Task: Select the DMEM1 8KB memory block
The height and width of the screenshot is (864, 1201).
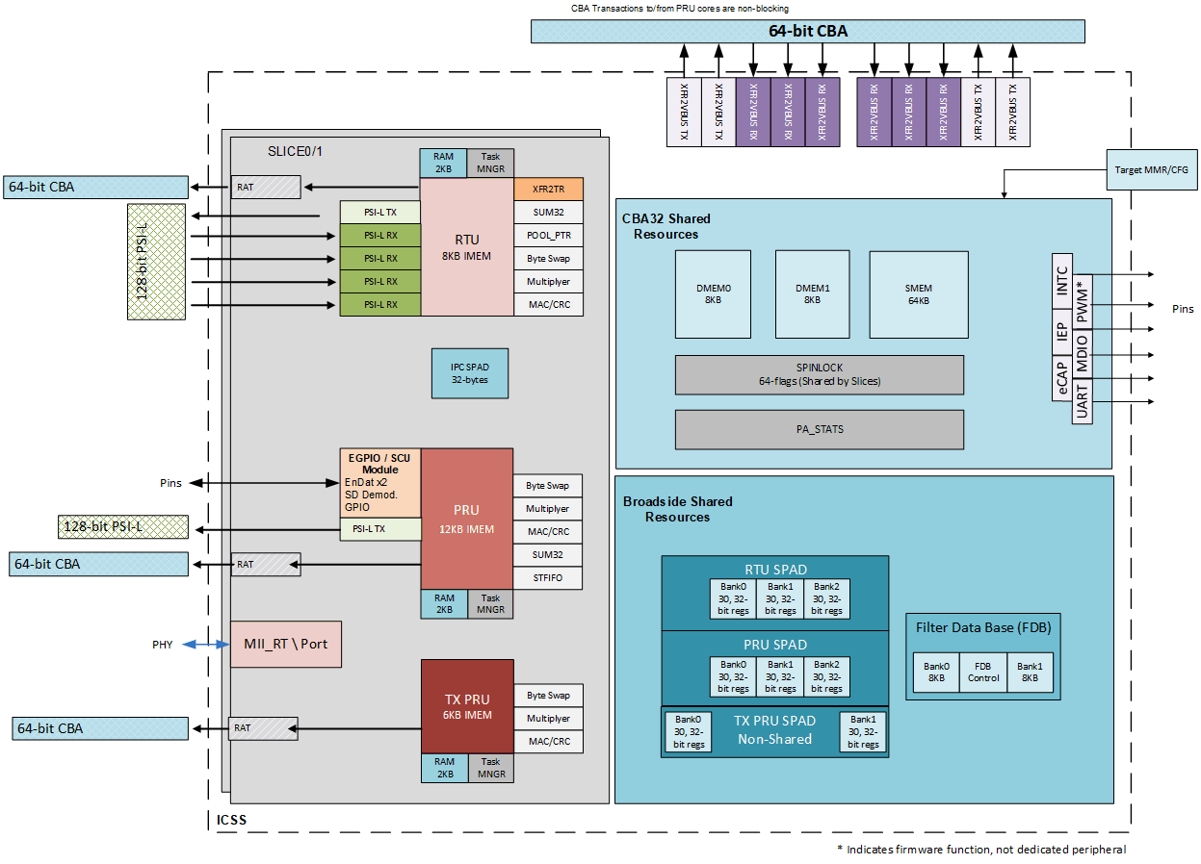Action: pyautogui.click(x=812, y=294)
